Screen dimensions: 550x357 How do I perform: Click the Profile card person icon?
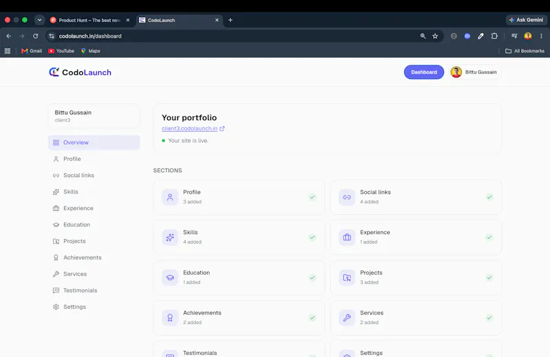tap(170, 197)
